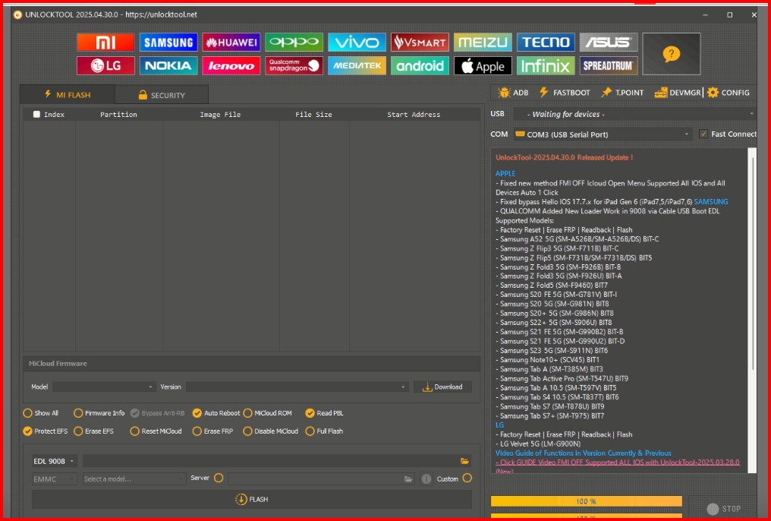Switch to the SECURITY tab

[162, 95]
